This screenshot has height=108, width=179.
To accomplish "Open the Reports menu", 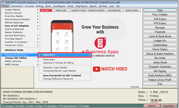I will pyautogui.click(x=93, y=6).
